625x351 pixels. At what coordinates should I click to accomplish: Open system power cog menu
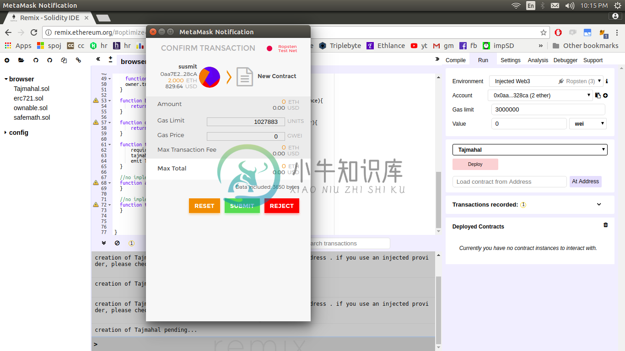(x=618, y=5)
